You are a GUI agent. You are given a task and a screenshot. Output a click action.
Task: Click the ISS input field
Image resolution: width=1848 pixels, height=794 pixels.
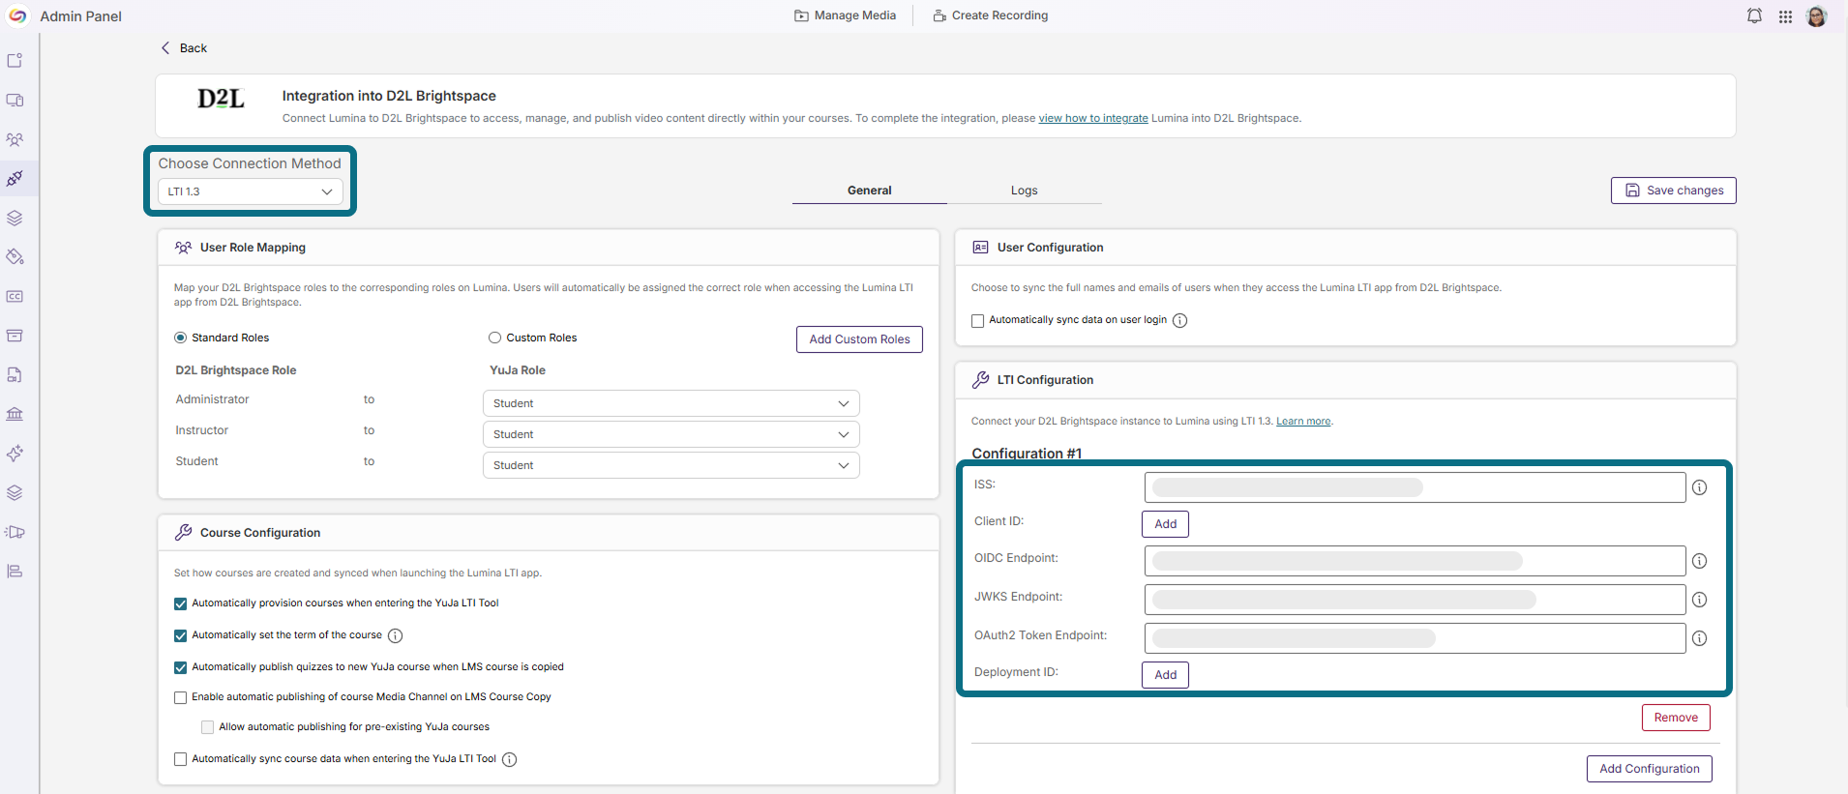click(x=1415, y=487)
